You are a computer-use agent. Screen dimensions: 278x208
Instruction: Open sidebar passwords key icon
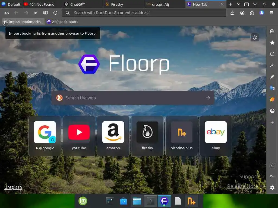(272, 176)
